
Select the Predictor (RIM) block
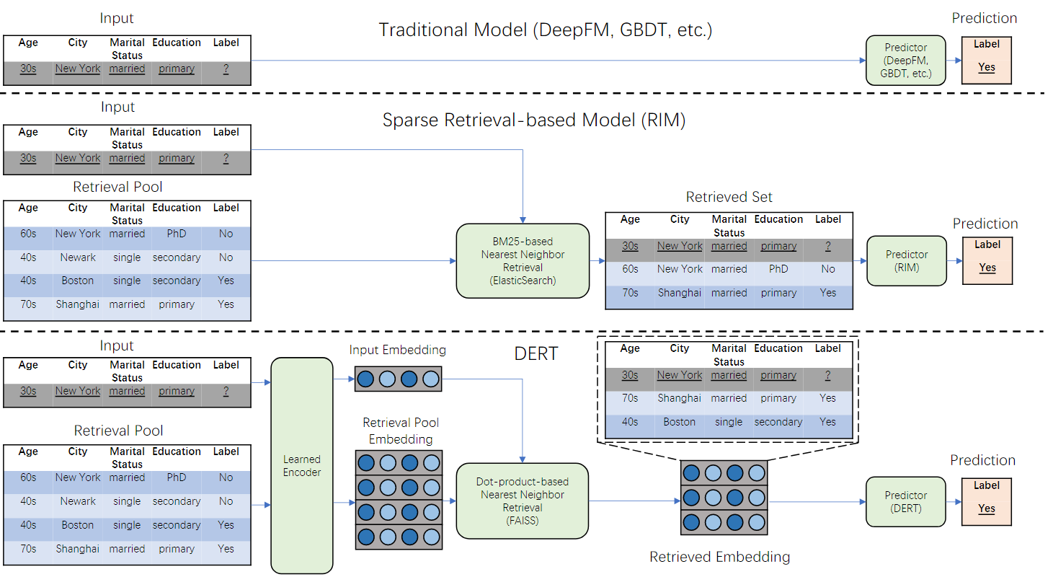click(x=906, y=260)
